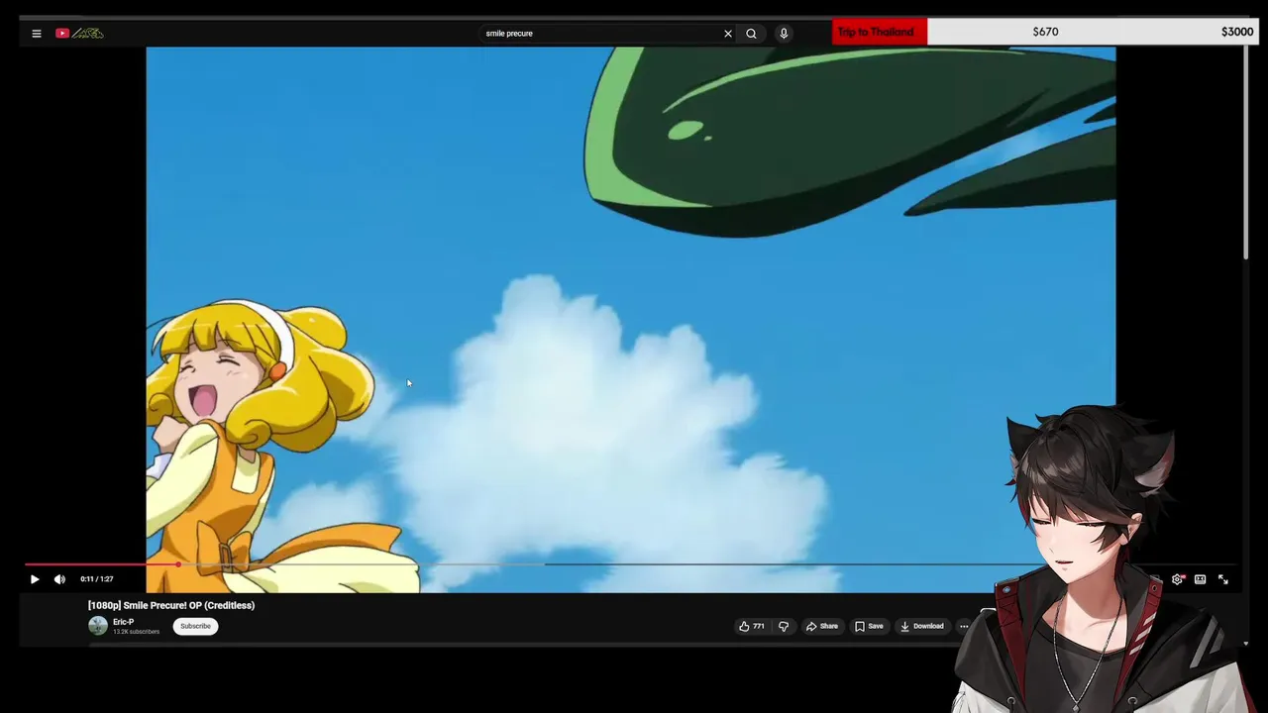
Task: Clear the search box with X
Action: [728, 34]
